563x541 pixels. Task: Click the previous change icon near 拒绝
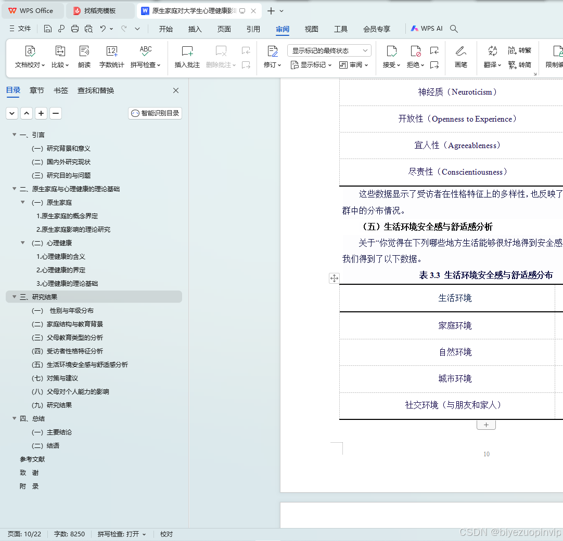pyautogui.click(x=434, y=50)
